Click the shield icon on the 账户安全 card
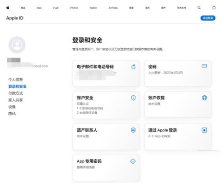The image size is (222, 184). [x=133, y=98]
